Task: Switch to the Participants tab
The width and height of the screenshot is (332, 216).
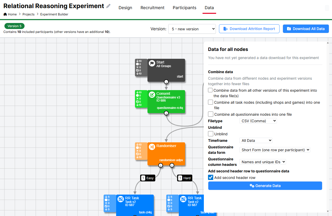Action: (185, 8)
